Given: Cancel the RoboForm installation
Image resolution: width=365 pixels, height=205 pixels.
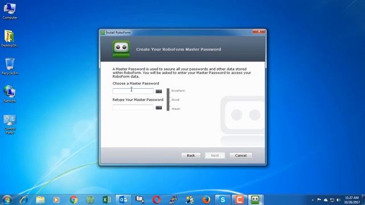Looking at the screenshot, I should (241, 155).
